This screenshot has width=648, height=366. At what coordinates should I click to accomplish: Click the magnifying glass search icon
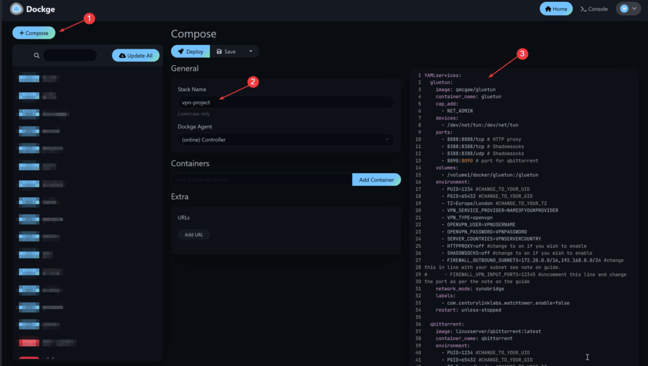37,55
